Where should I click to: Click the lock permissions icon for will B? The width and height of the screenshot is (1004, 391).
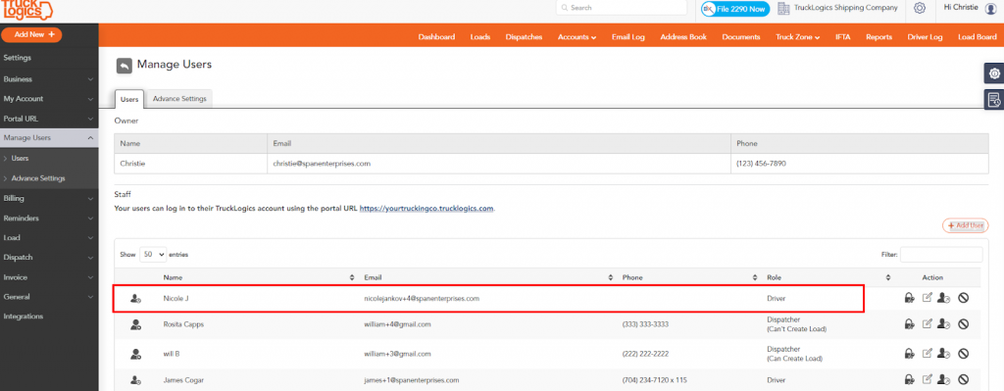pos(909,353)
